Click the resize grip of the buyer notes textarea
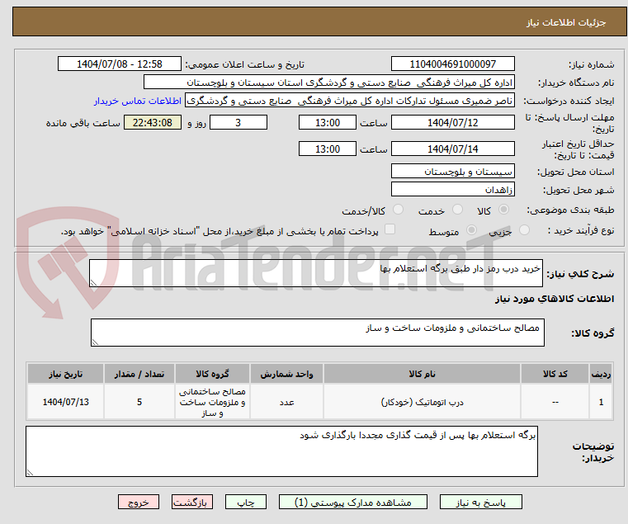The image size is (628, 524). click(30, 473)
